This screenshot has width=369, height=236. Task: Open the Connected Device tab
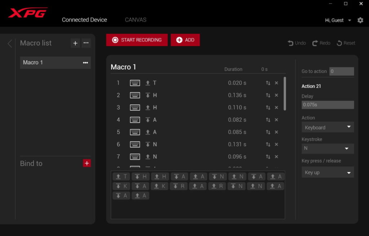click(x=84, y=20)
